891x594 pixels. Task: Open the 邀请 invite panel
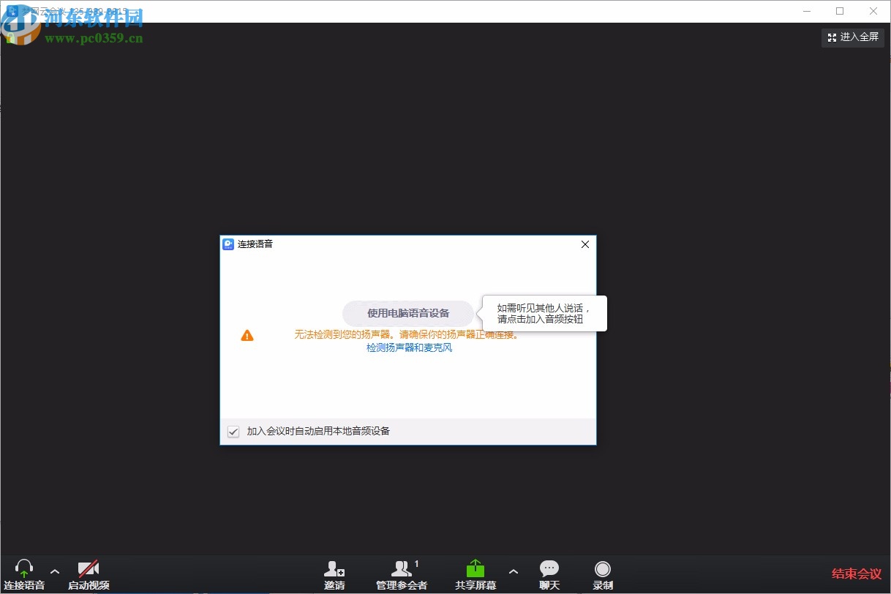334,570
